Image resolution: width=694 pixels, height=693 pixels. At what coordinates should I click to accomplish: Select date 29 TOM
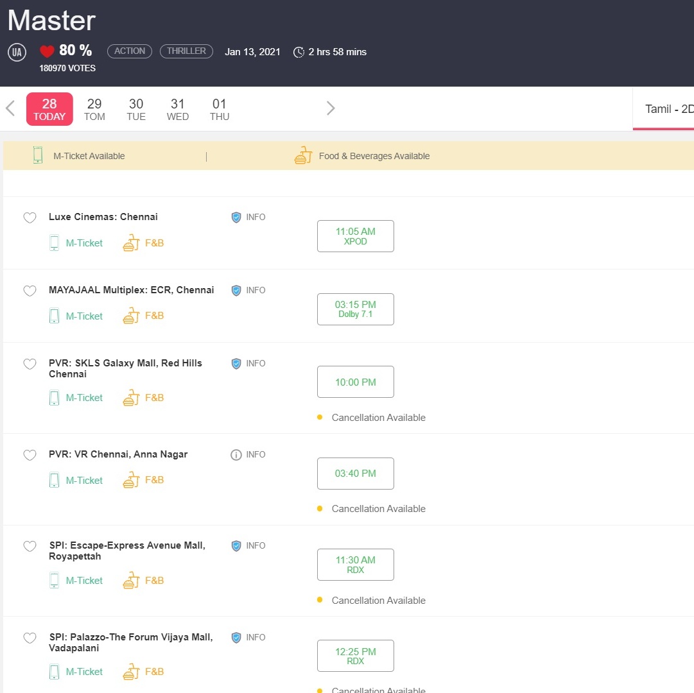94,110
